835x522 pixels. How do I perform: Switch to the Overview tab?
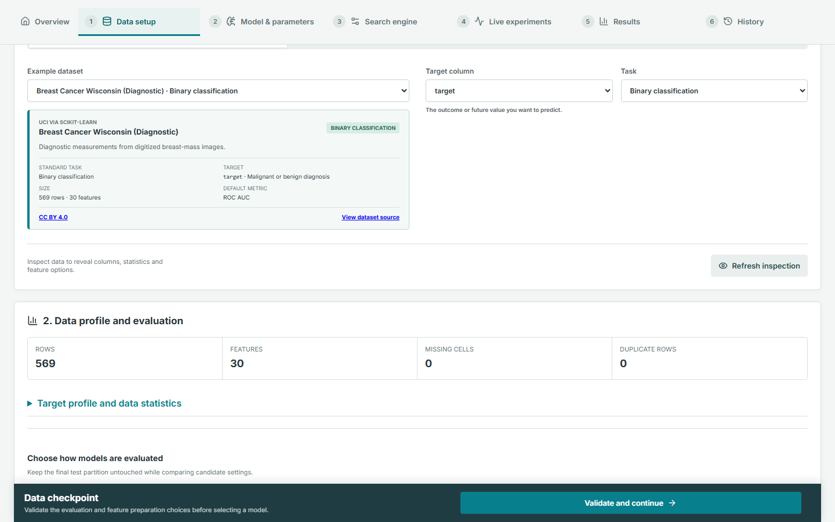pos(45,22)
